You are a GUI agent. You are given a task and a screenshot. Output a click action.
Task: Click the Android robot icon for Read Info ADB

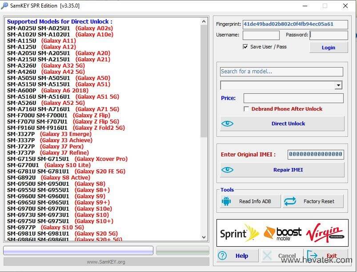pos(226,201)
